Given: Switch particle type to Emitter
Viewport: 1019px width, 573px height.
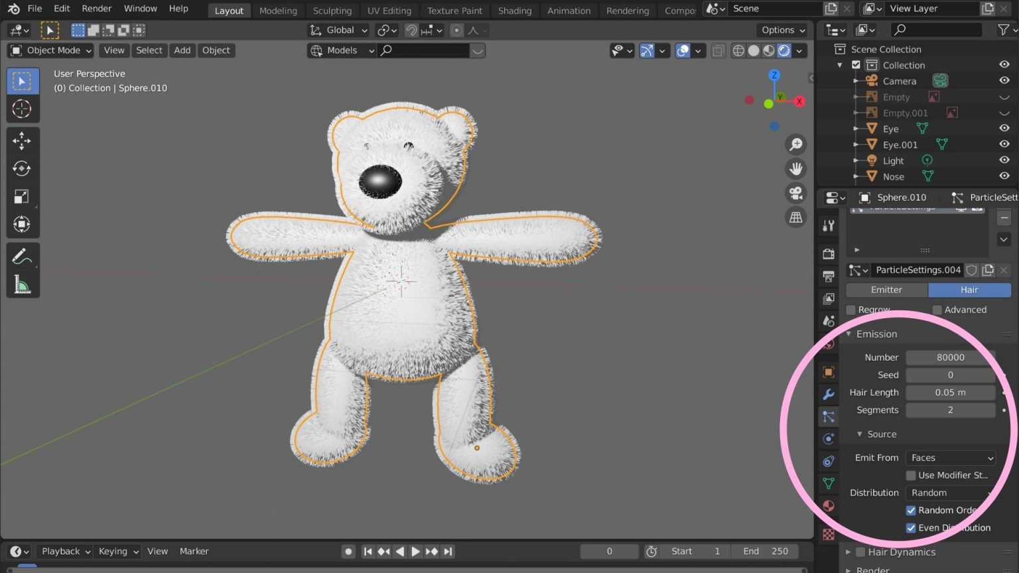Looking at the screenshot, I should pyautogui.click(x=886, y=290).
